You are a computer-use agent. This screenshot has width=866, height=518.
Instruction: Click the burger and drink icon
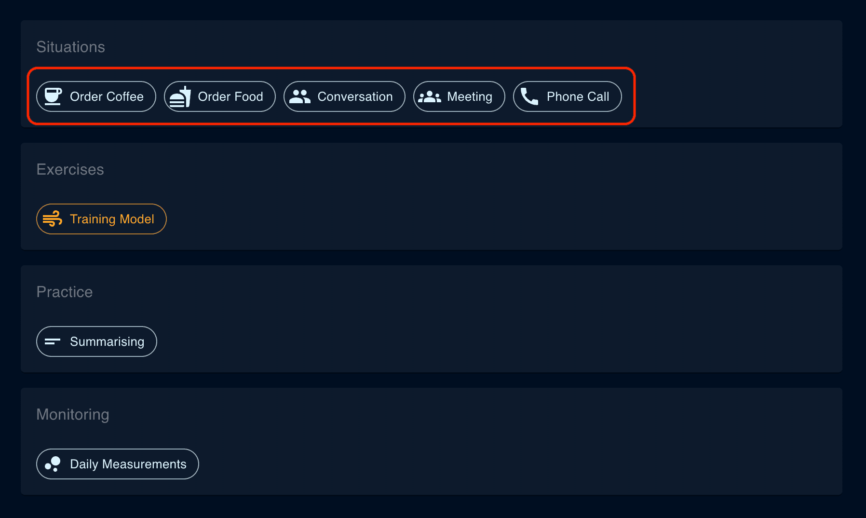(x=180, y=96)
